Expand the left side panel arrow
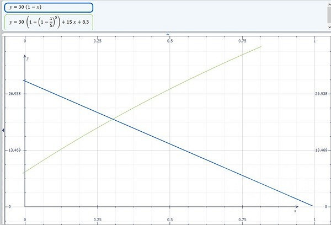Image resolution: width=331 pixels, height=225 pixels. pos(2,130)
